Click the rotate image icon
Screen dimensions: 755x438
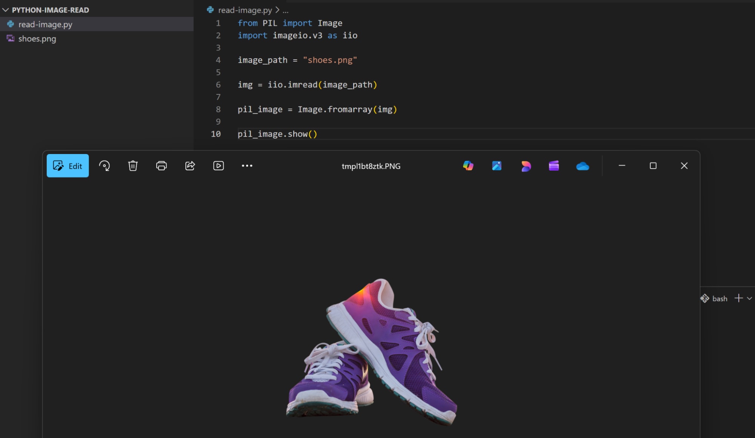point(104,166)
